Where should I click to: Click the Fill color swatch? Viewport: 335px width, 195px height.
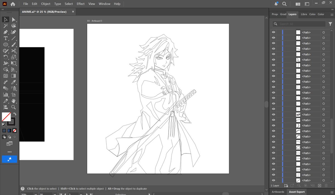[6, 117]
